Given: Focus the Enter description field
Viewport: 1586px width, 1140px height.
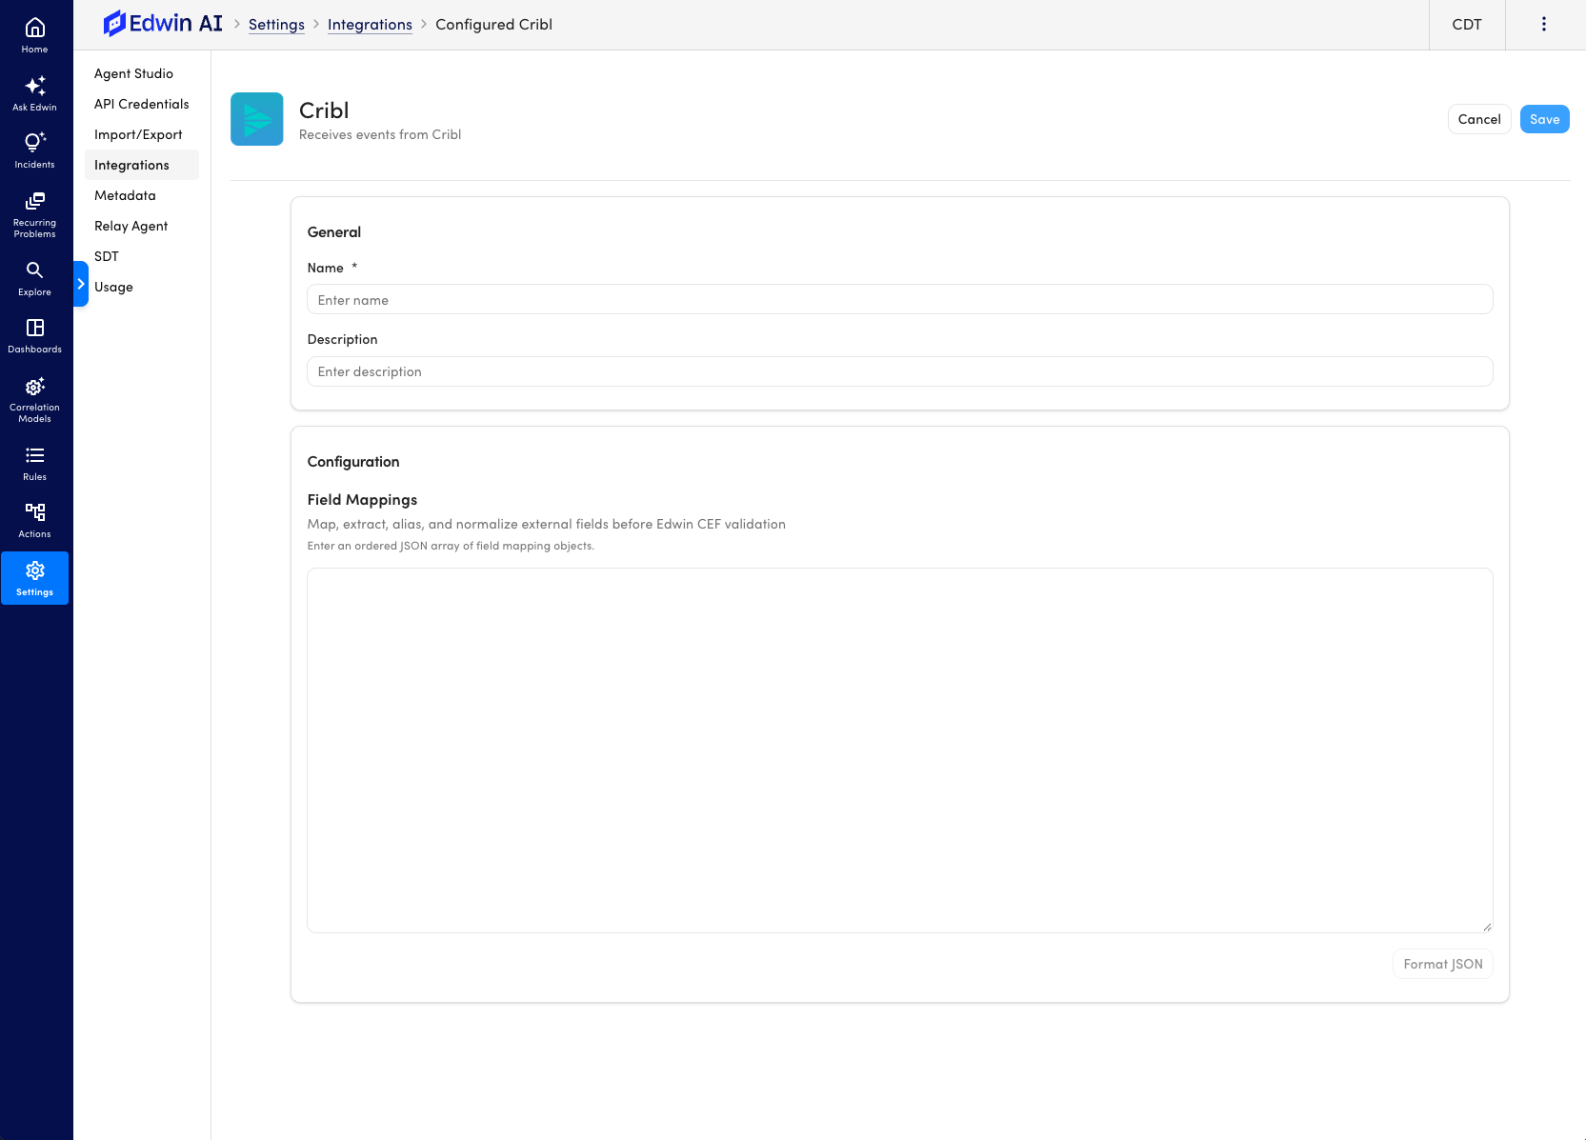Looking at the screenshot, I should 900,371.
